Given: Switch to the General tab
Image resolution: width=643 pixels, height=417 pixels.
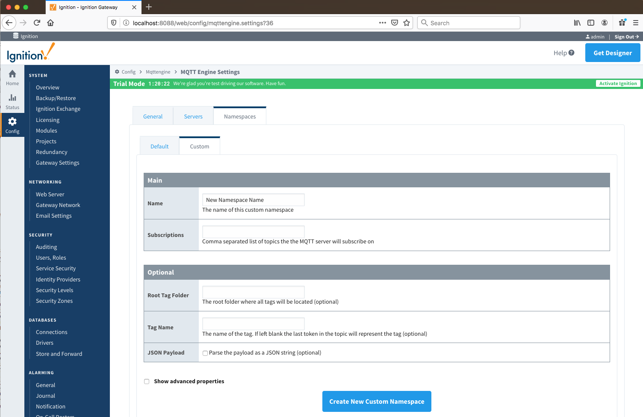Looking at the screenshot, I should tap(153, 116).
